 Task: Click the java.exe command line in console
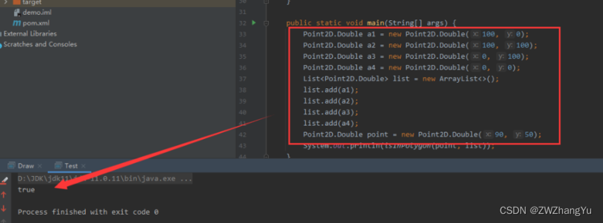pyautogui.click(x=105, y=178)
